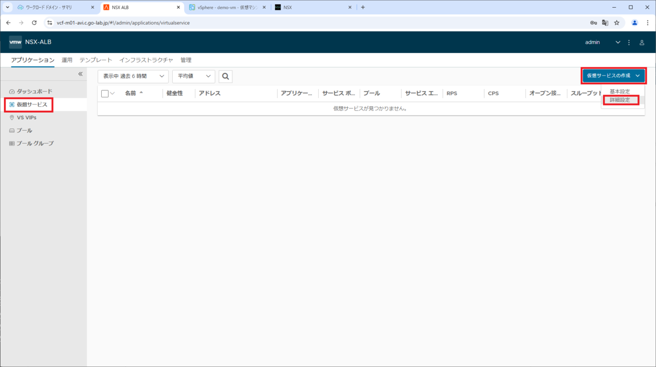Image resolution: width=656 pixels, height=367 pixels.
Task: Collapse the sidebar with the double-chevron icon
Action: coord(80,74)
